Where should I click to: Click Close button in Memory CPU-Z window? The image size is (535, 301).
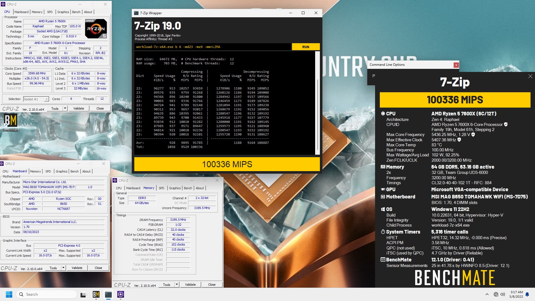pos(212,285)
